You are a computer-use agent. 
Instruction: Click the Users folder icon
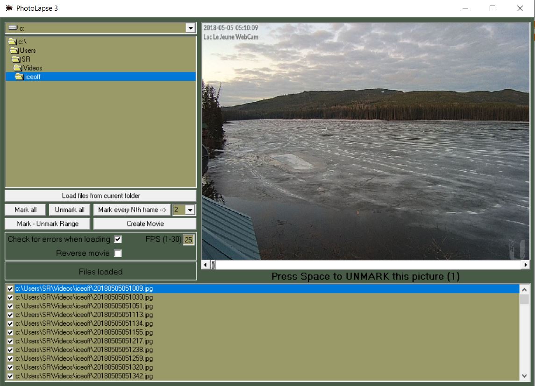[x=15, y=50]
